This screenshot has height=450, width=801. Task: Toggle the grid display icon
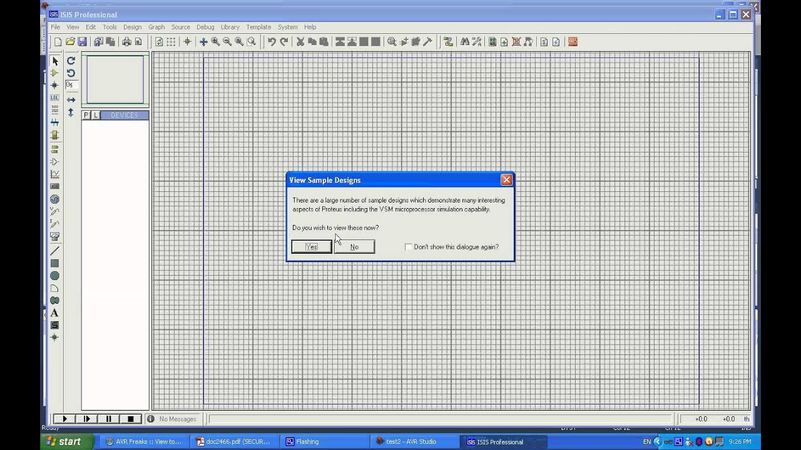coord(171,42)
